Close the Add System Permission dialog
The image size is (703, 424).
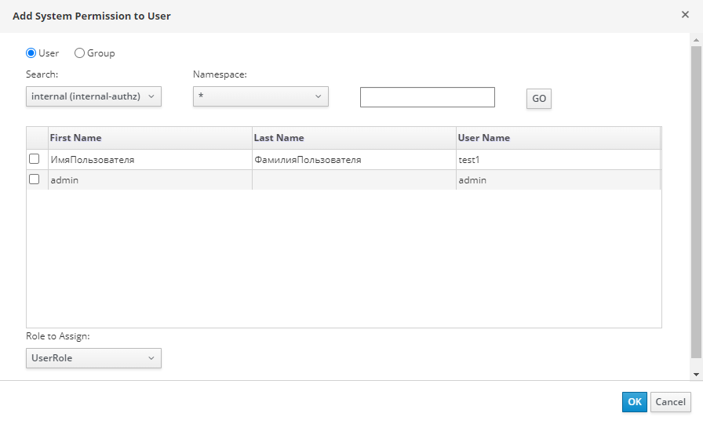(x=685, y=14)
